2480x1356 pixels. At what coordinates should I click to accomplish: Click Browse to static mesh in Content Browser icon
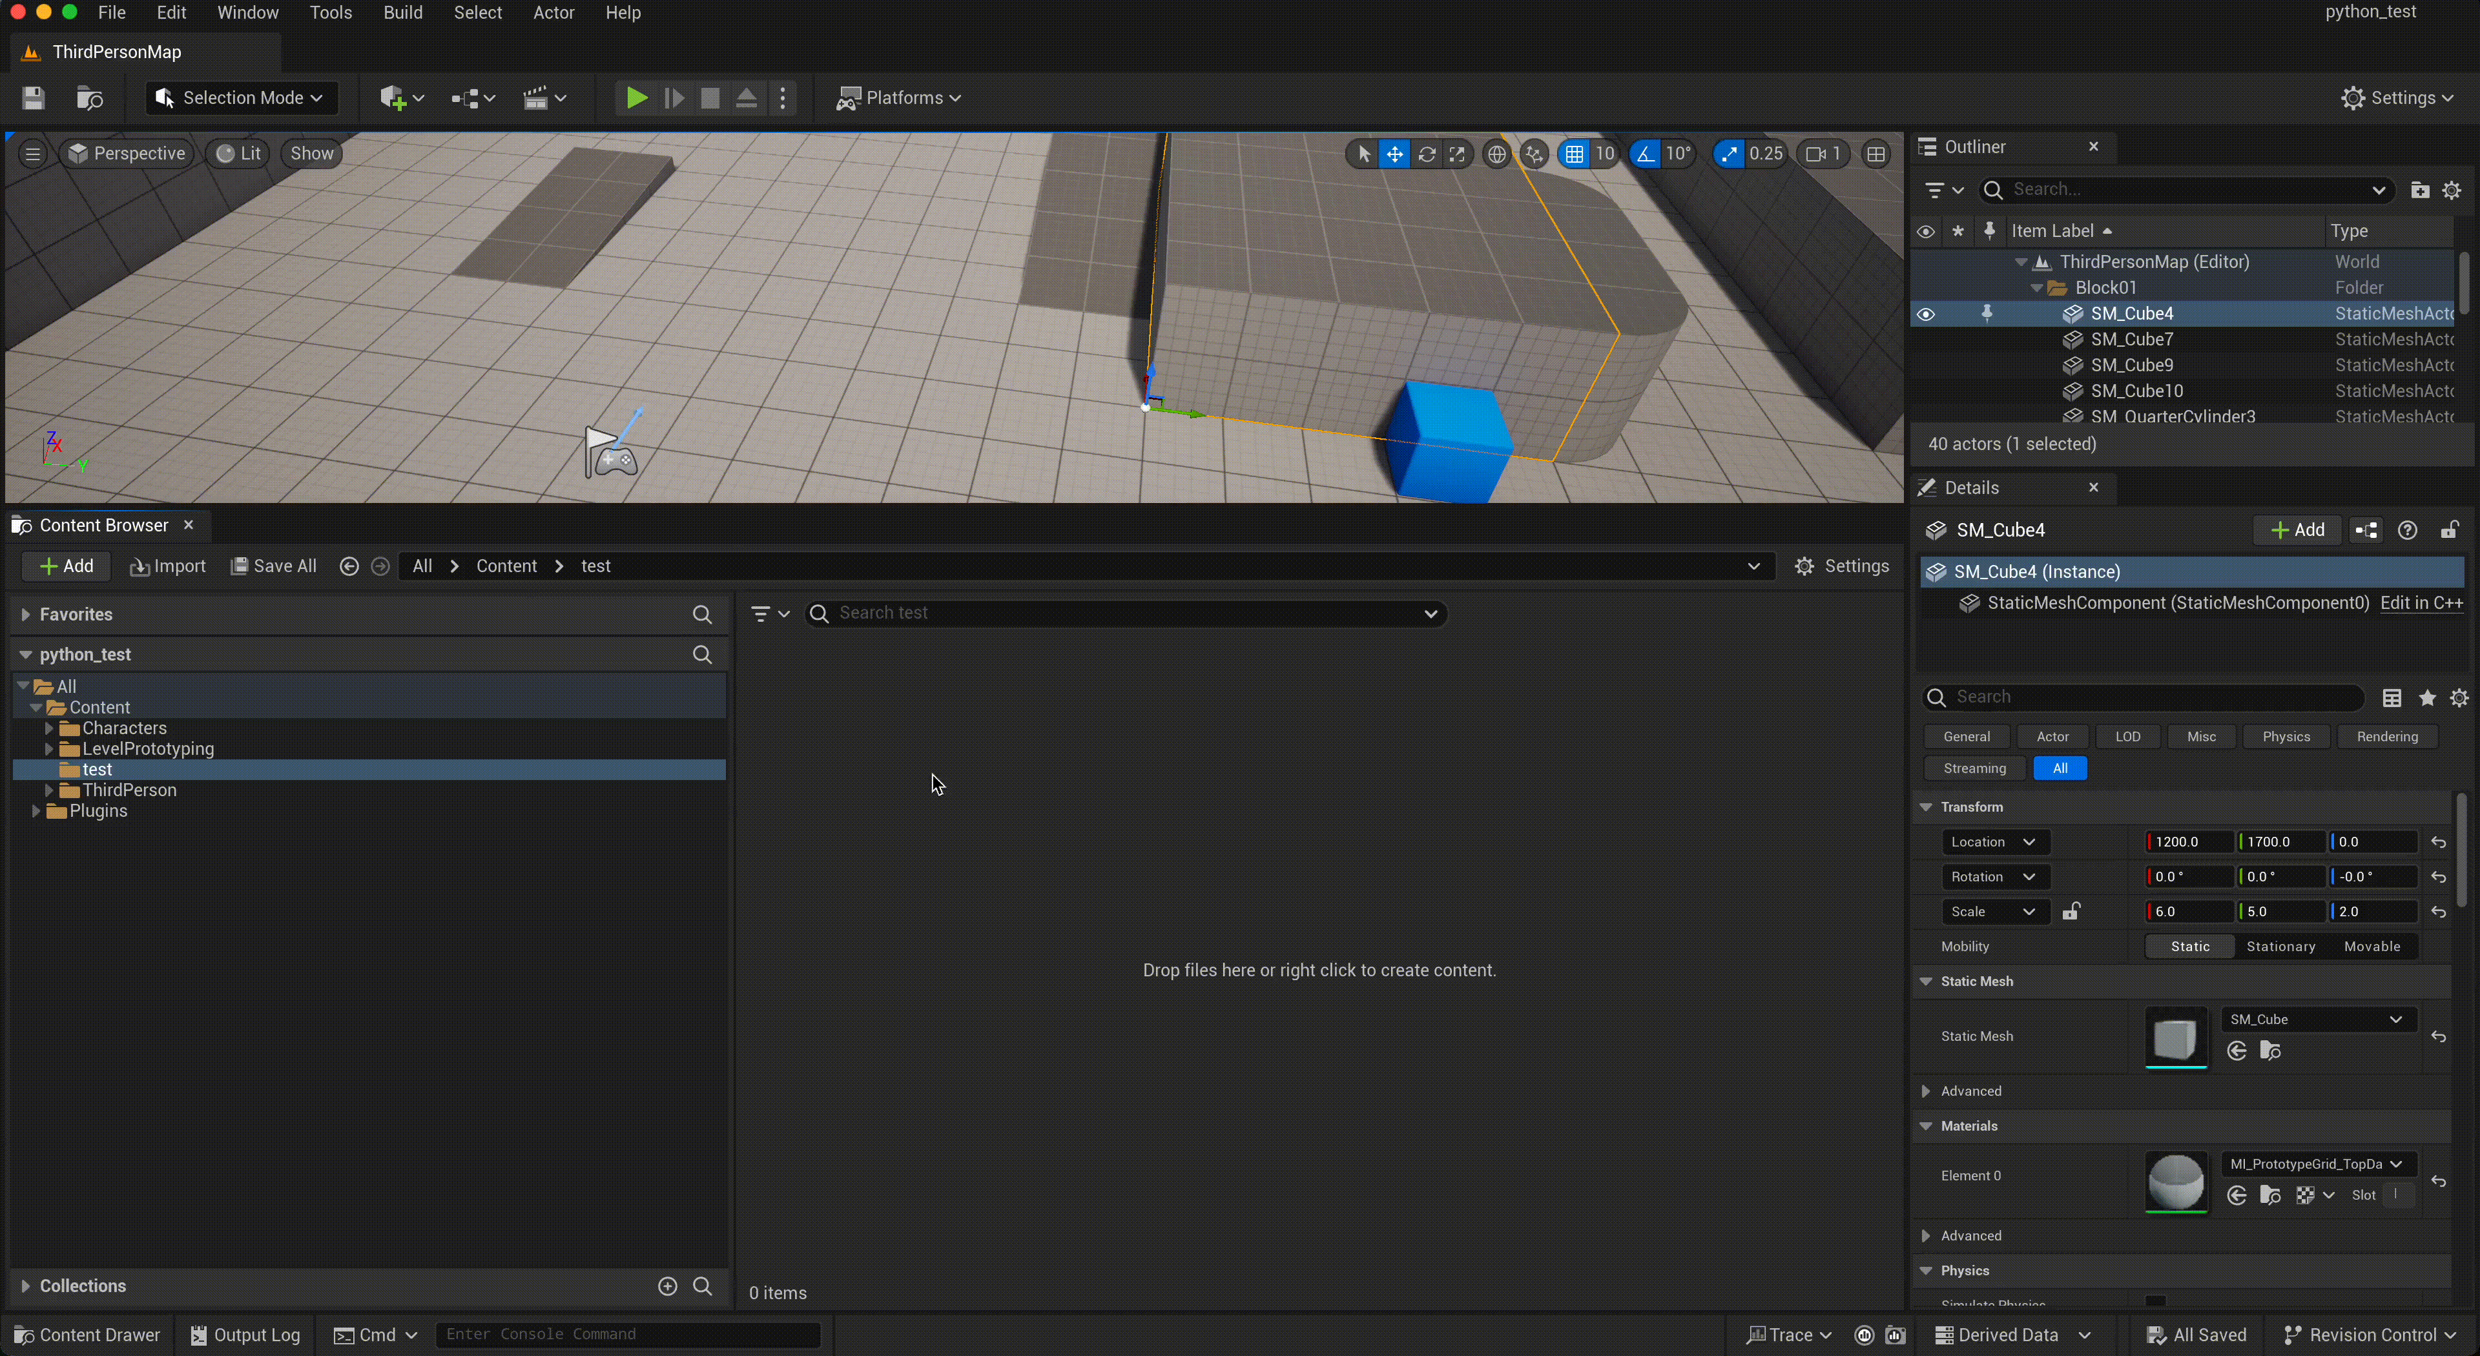[x=2270, y=1051]
